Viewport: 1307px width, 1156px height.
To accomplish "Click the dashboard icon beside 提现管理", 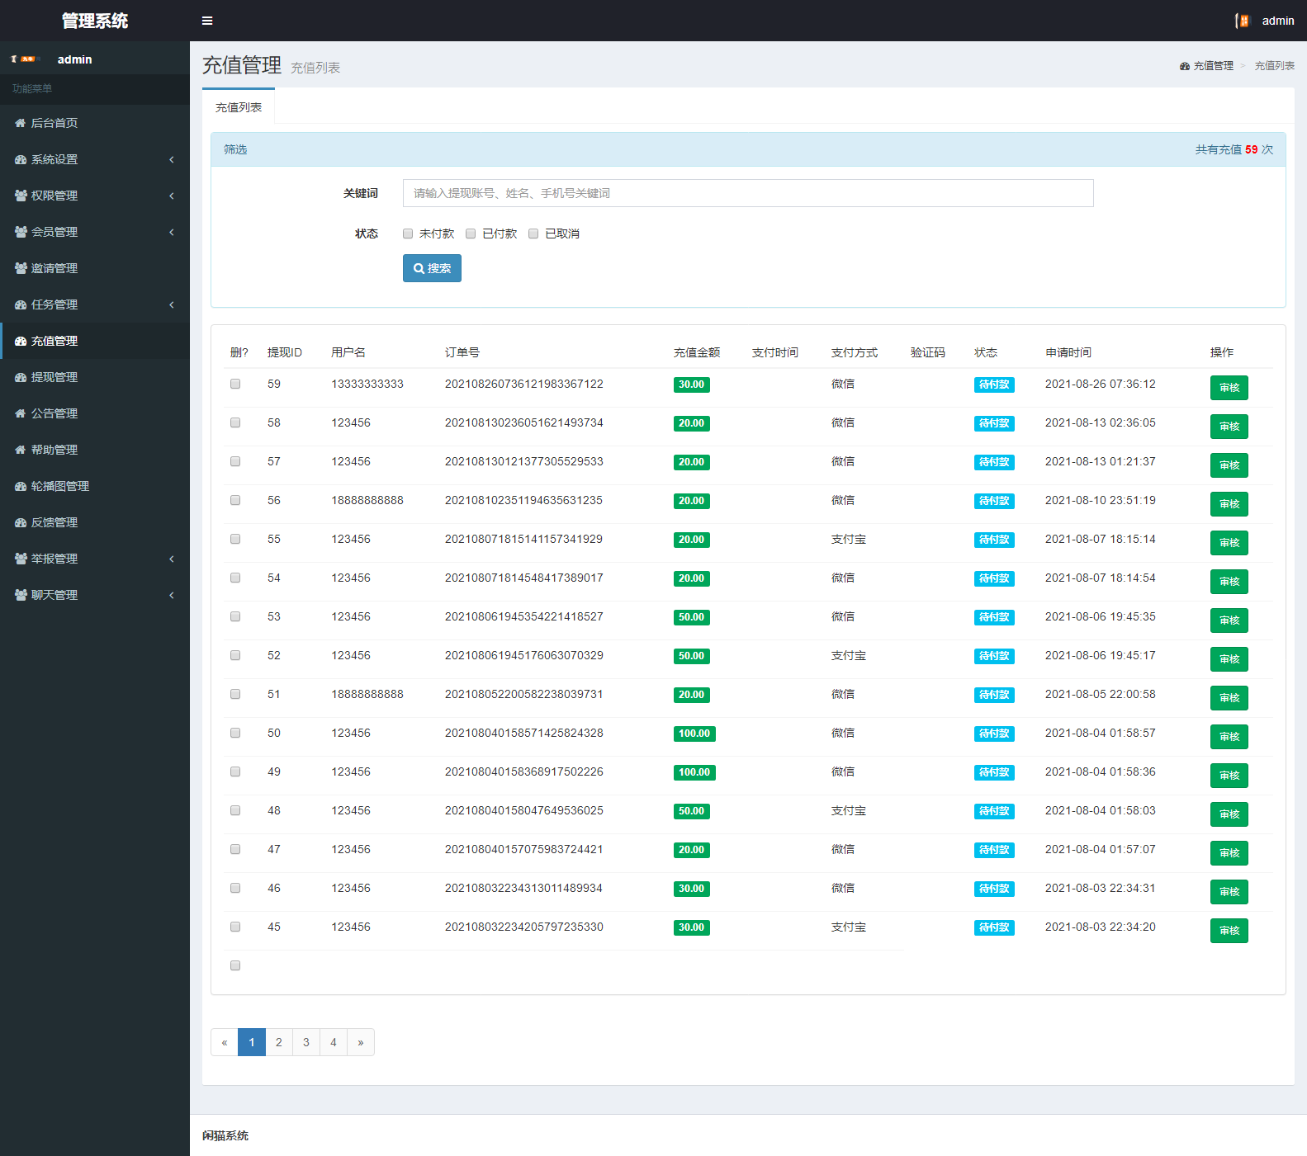I will click(21, 377).
